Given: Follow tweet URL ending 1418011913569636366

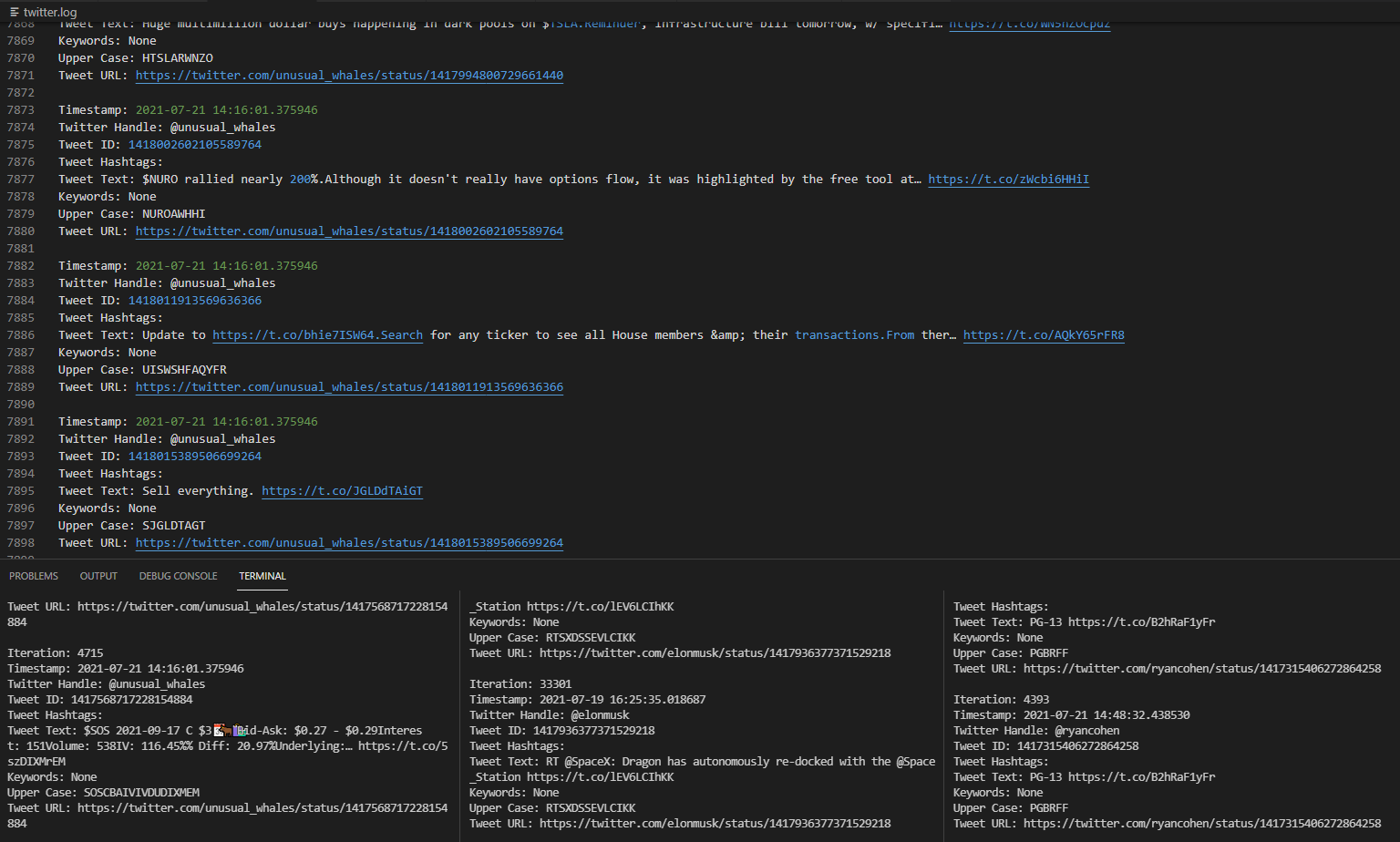Looking at the screenshot, I should click(349, 387).
